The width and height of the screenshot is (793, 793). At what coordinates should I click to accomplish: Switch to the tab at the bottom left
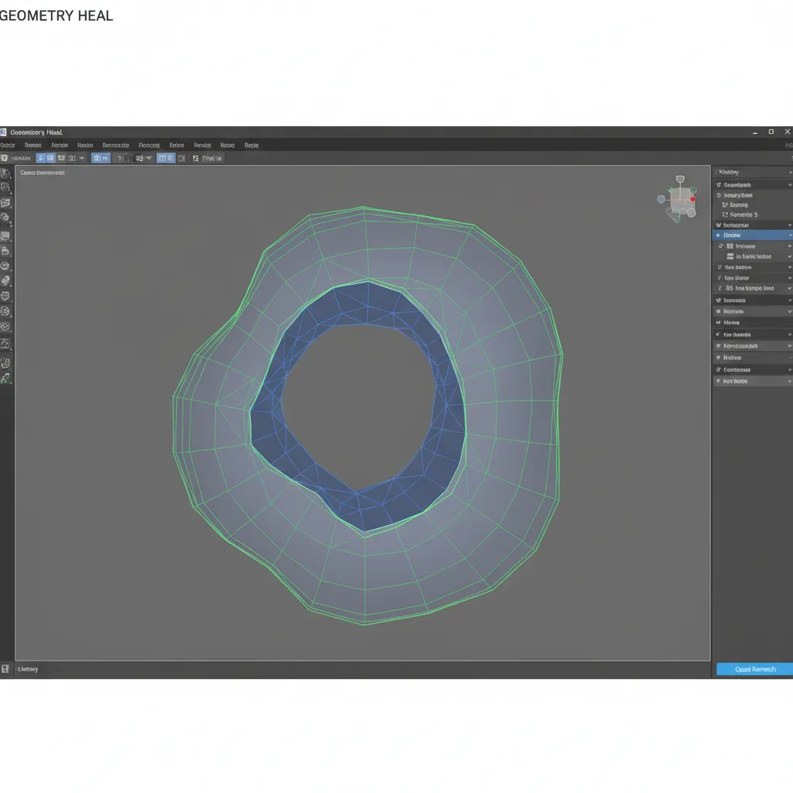point(28,669)
